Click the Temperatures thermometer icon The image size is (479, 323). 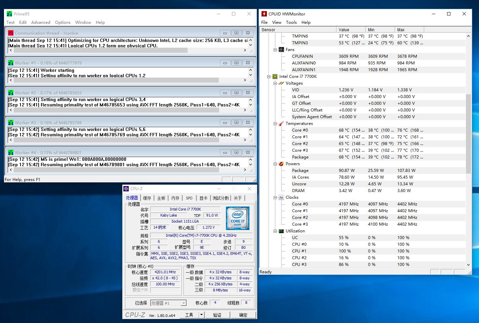281,124
